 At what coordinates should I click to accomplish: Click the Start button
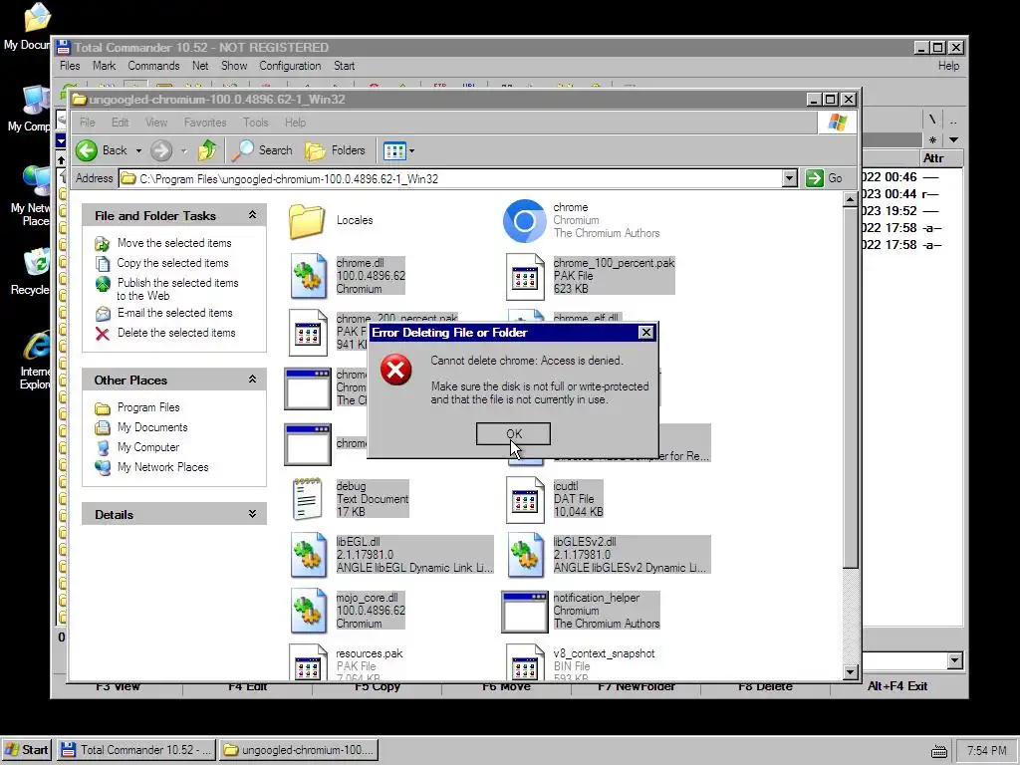[x=27, y=749]
